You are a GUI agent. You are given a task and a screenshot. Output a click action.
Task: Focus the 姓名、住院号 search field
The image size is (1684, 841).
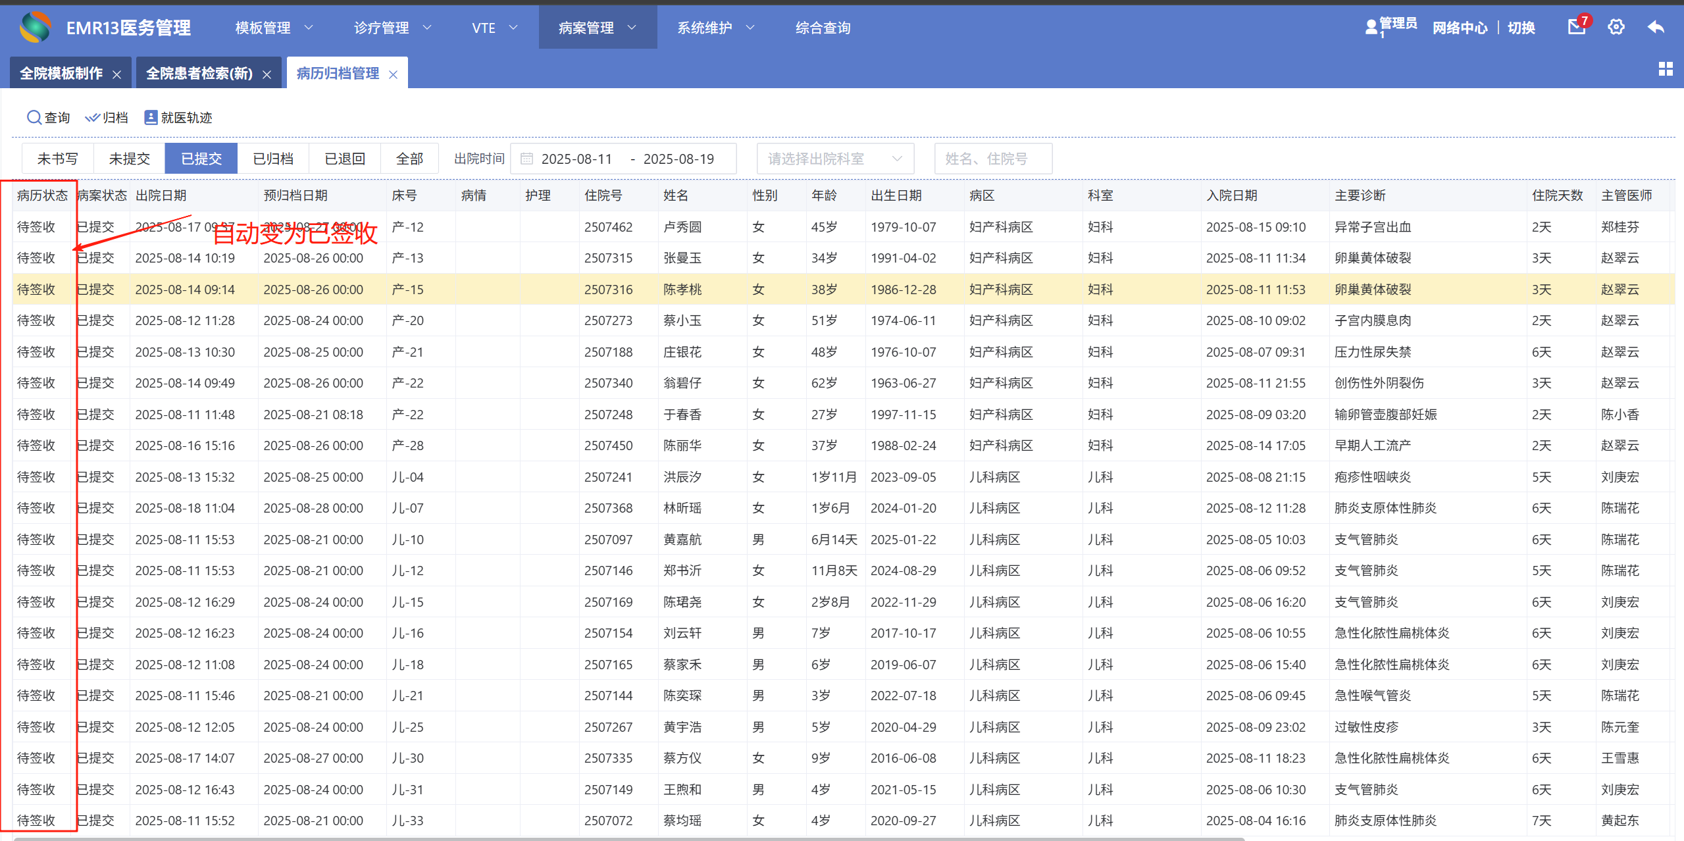(992, 159)
